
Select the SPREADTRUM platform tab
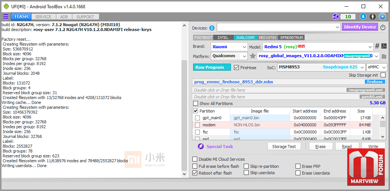click(x=291, y=38)
